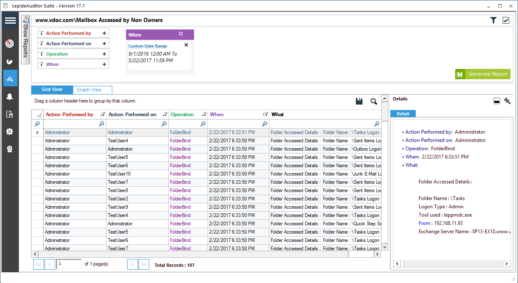Screen dimensions: 518x283
Task: Go to first page button
Action: (x=38, y=264)
